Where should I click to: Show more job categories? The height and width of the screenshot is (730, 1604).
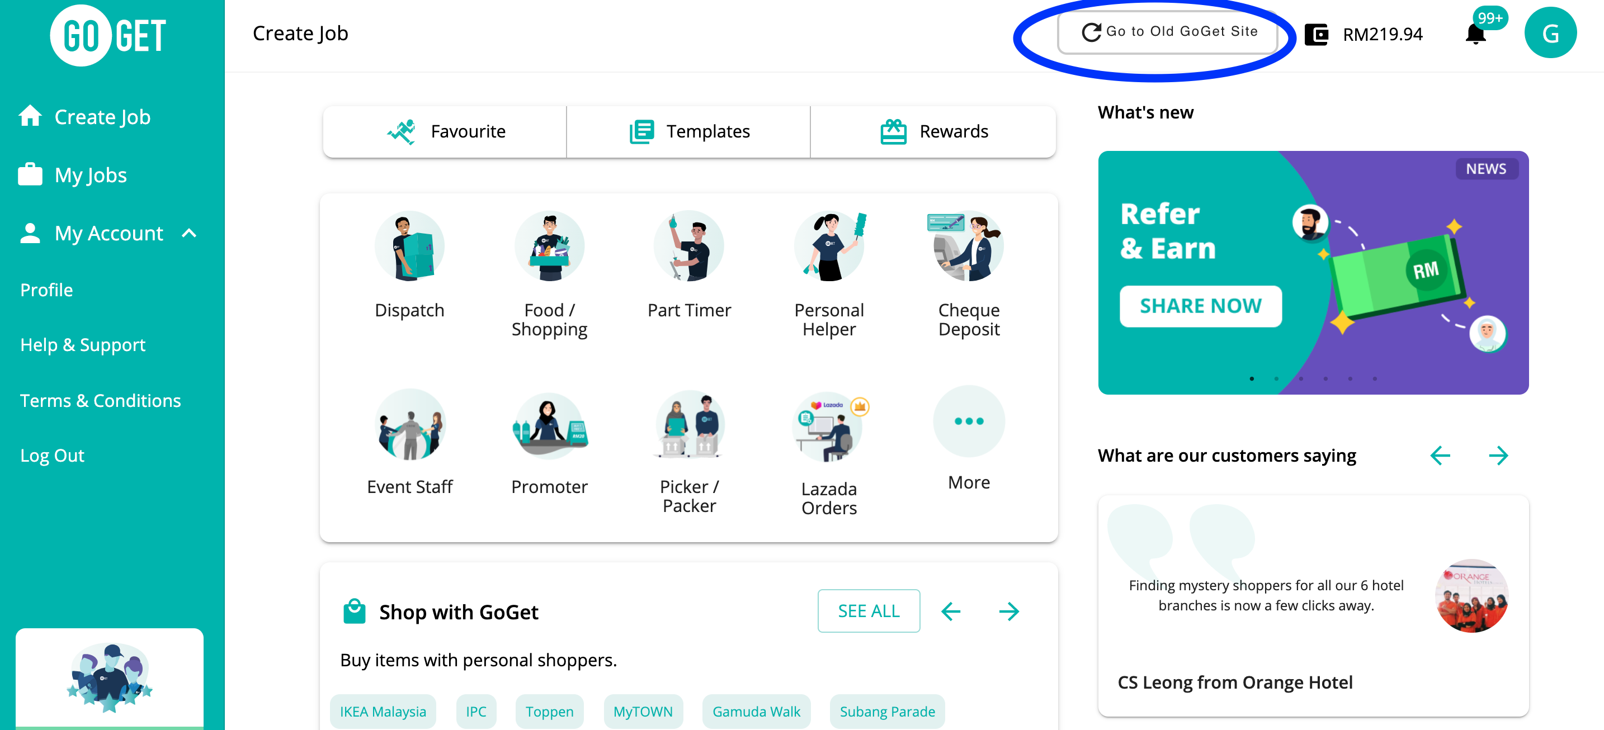(968, 421)
